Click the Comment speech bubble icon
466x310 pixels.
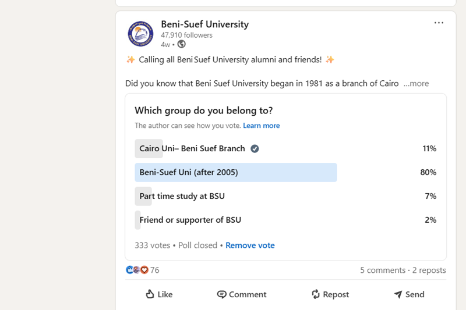click(221, 294)
